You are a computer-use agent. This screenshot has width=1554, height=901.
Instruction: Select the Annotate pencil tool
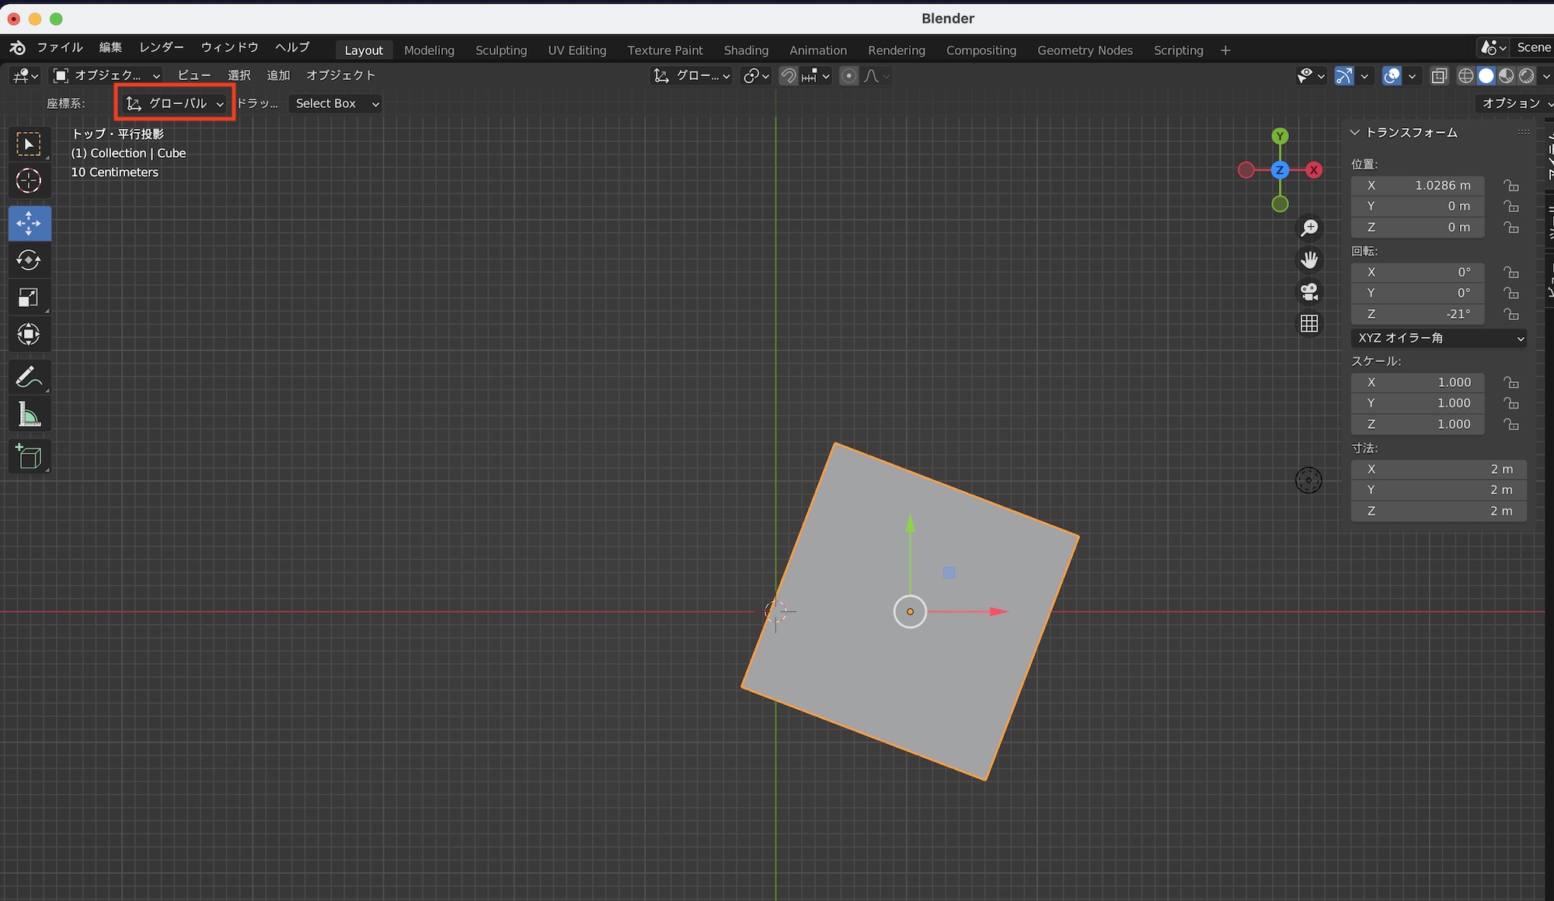29,377
